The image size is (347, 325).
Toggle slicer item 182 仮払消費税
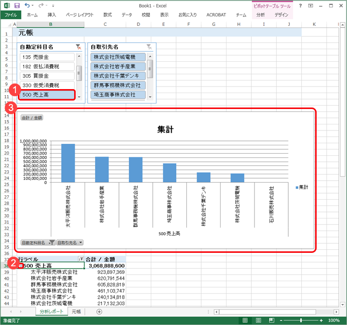pos(47,66)
